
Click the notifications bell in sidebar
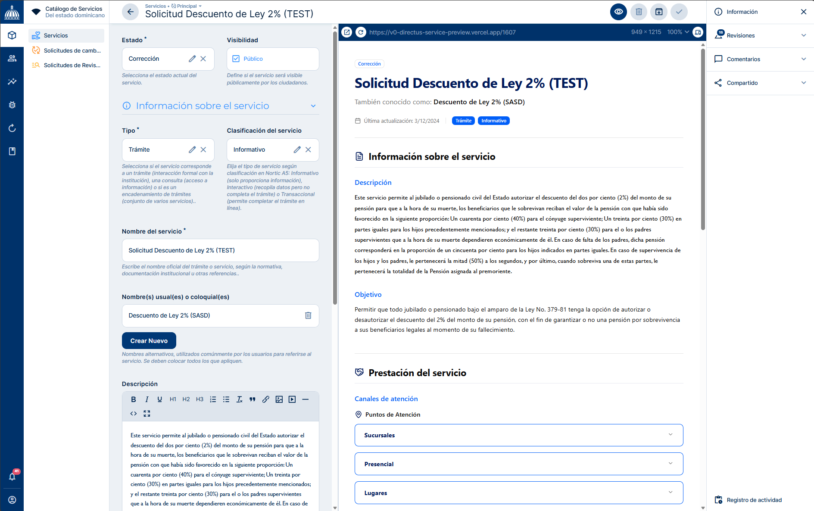(x=12, y=476)
